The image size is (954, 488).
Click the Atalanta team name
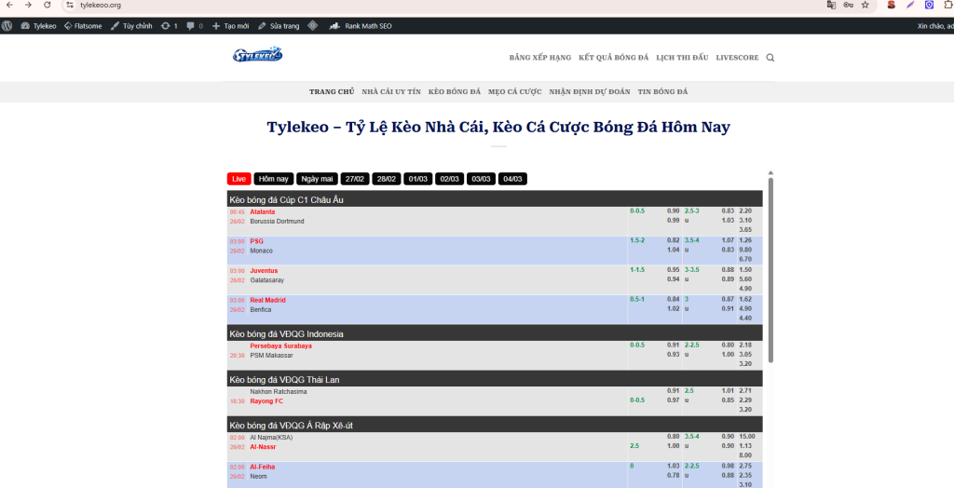coord(262,211)
